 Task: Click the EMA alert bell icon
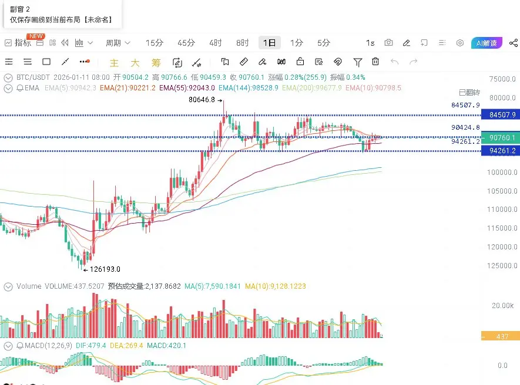point(20,88)
